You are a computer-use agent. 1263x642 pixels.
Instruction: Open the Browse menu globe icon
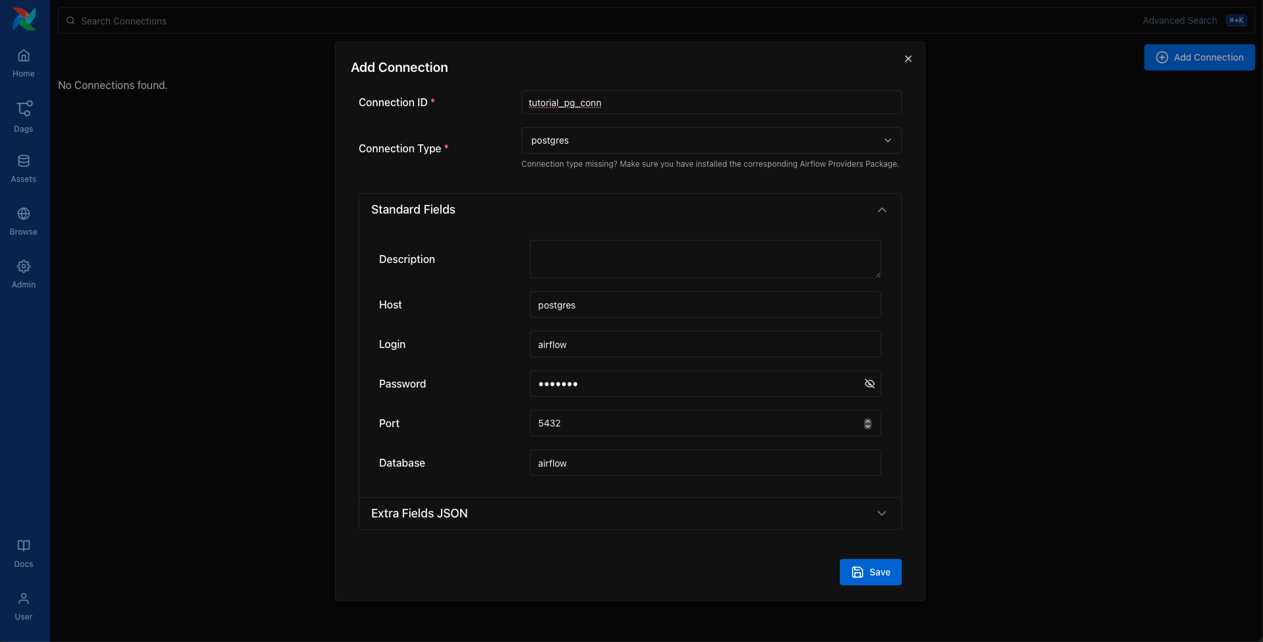click(x=24, y=221)
